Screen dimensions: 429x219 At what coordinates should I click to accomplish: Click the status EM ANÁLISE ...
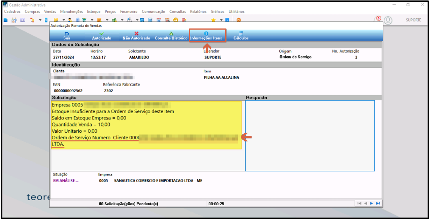pyautogui.click(x=66, y=180)
